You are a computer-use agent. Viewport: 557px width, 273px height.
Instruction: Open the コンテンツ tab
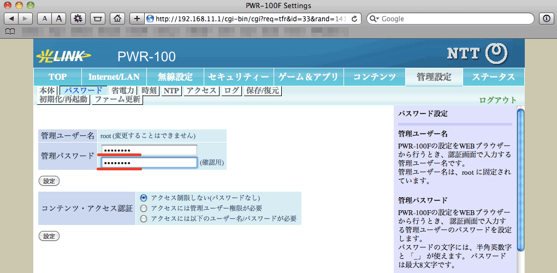click(x=375, y=77)
